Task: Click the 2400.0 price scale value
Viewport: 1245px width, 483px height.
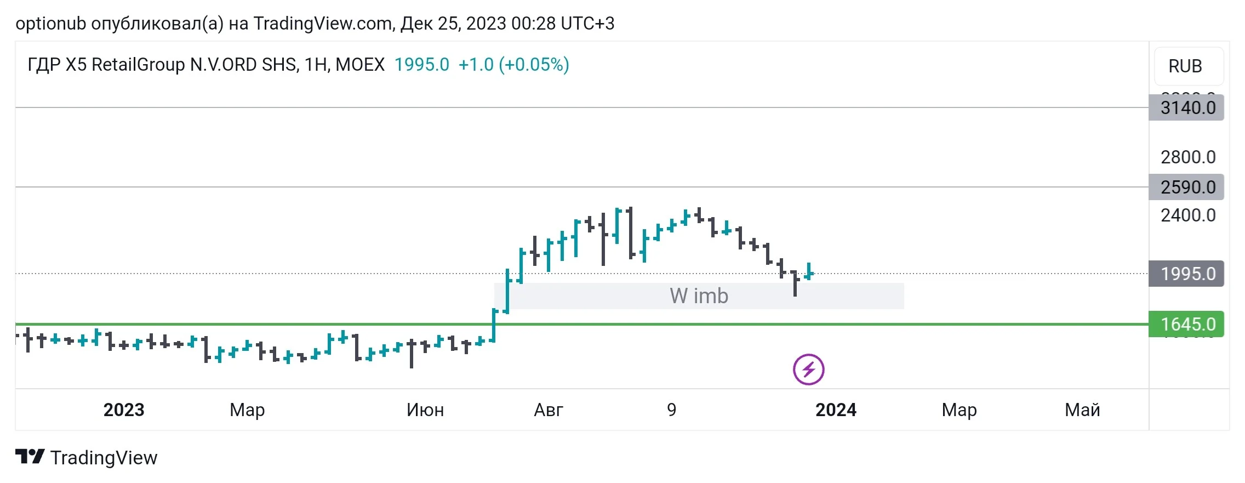Action: click(1188, 215)
